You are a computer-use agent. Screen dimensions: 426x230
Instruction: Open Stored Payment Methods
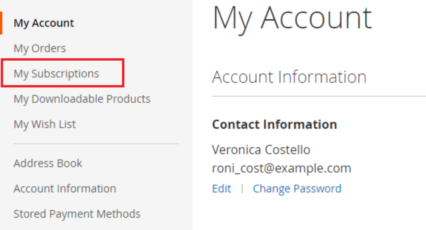tap(77, 214)
